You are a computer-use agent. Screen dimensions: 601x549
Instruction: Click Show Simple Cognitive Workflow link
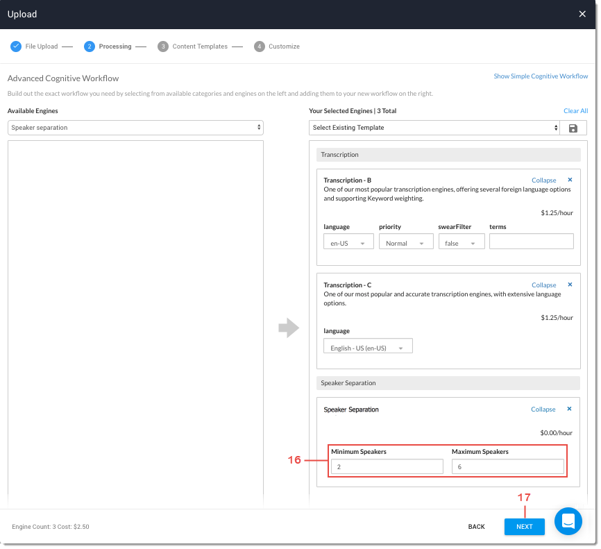click(x=541, y=76)
